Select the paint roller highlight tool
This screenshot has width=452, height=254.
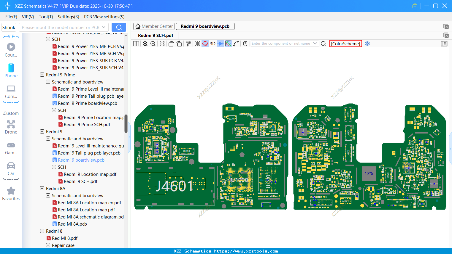tap(188, 44)
